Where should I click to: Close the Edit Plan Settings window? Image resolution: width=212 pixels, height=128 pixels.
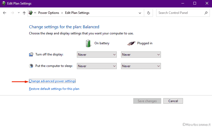pyautogui.click(x=207, y=3)
